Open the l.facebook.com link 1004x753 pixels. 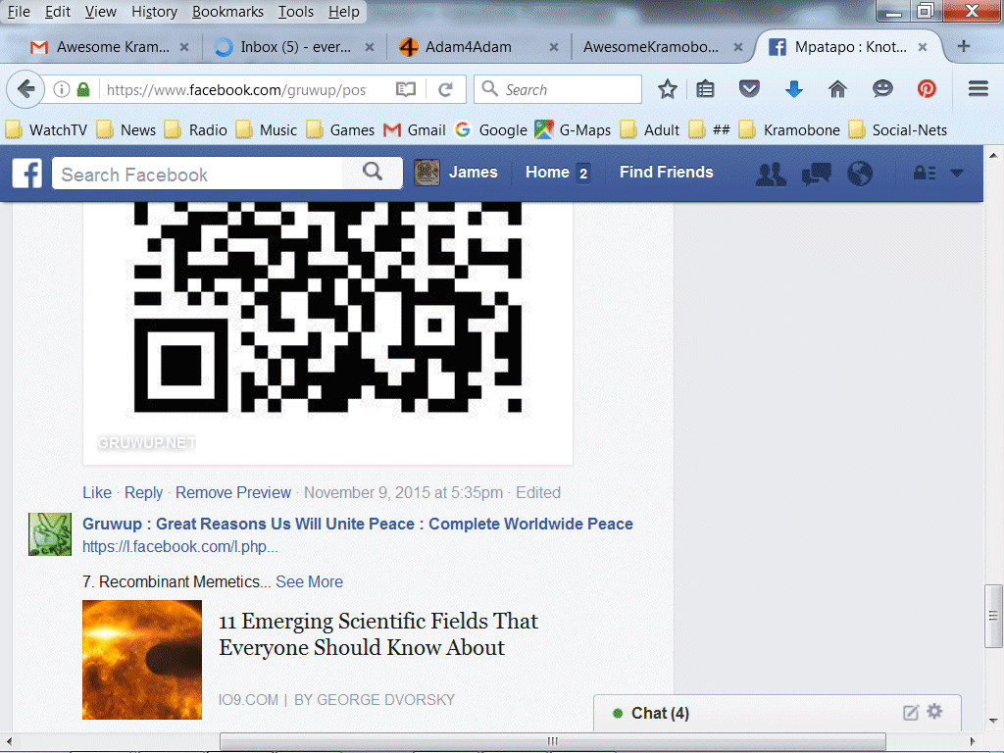click(180, 547)
